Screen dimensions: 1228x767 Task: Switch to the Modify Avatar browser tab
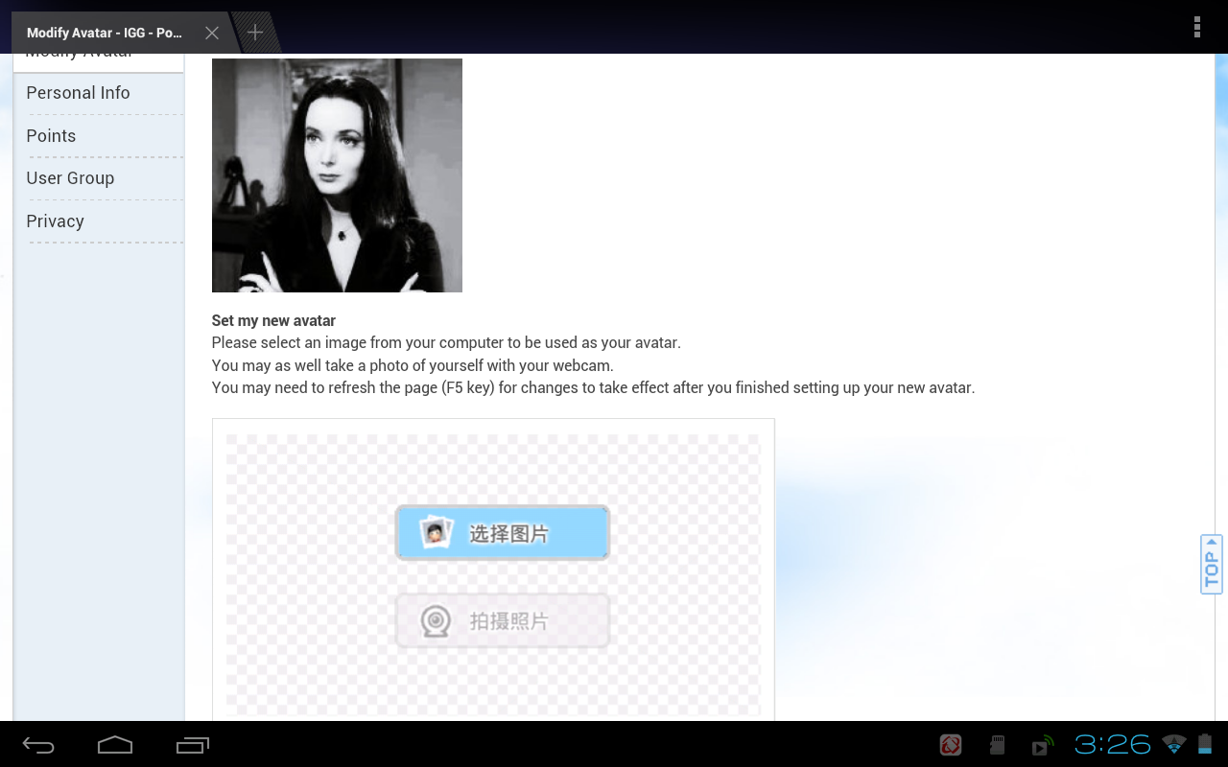pos(105,33)
